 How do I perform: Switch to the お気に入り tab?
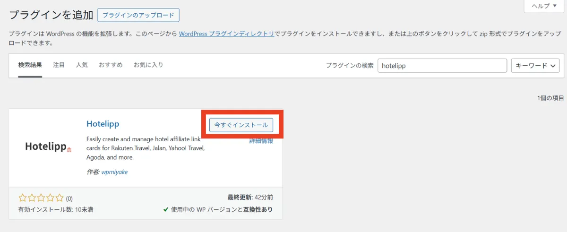point(148,65)
